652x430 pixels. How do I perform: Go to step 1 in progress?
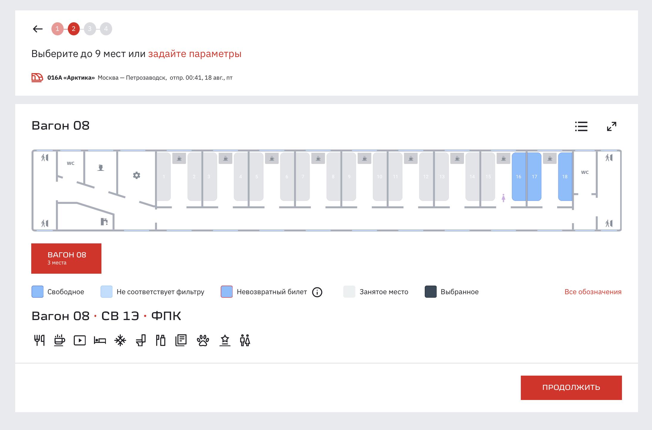click(x=57, y=29)
